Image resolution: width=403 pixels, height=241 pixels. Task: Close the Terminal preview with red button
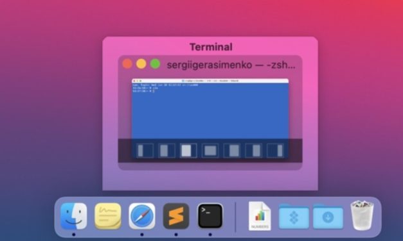(127, 63)
